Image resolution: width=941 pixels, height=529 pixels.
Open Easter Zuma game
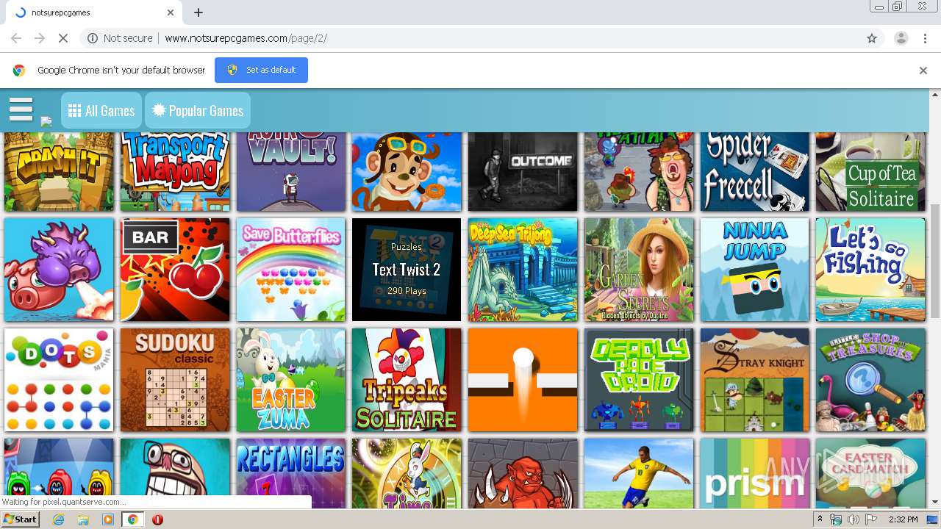291,380
